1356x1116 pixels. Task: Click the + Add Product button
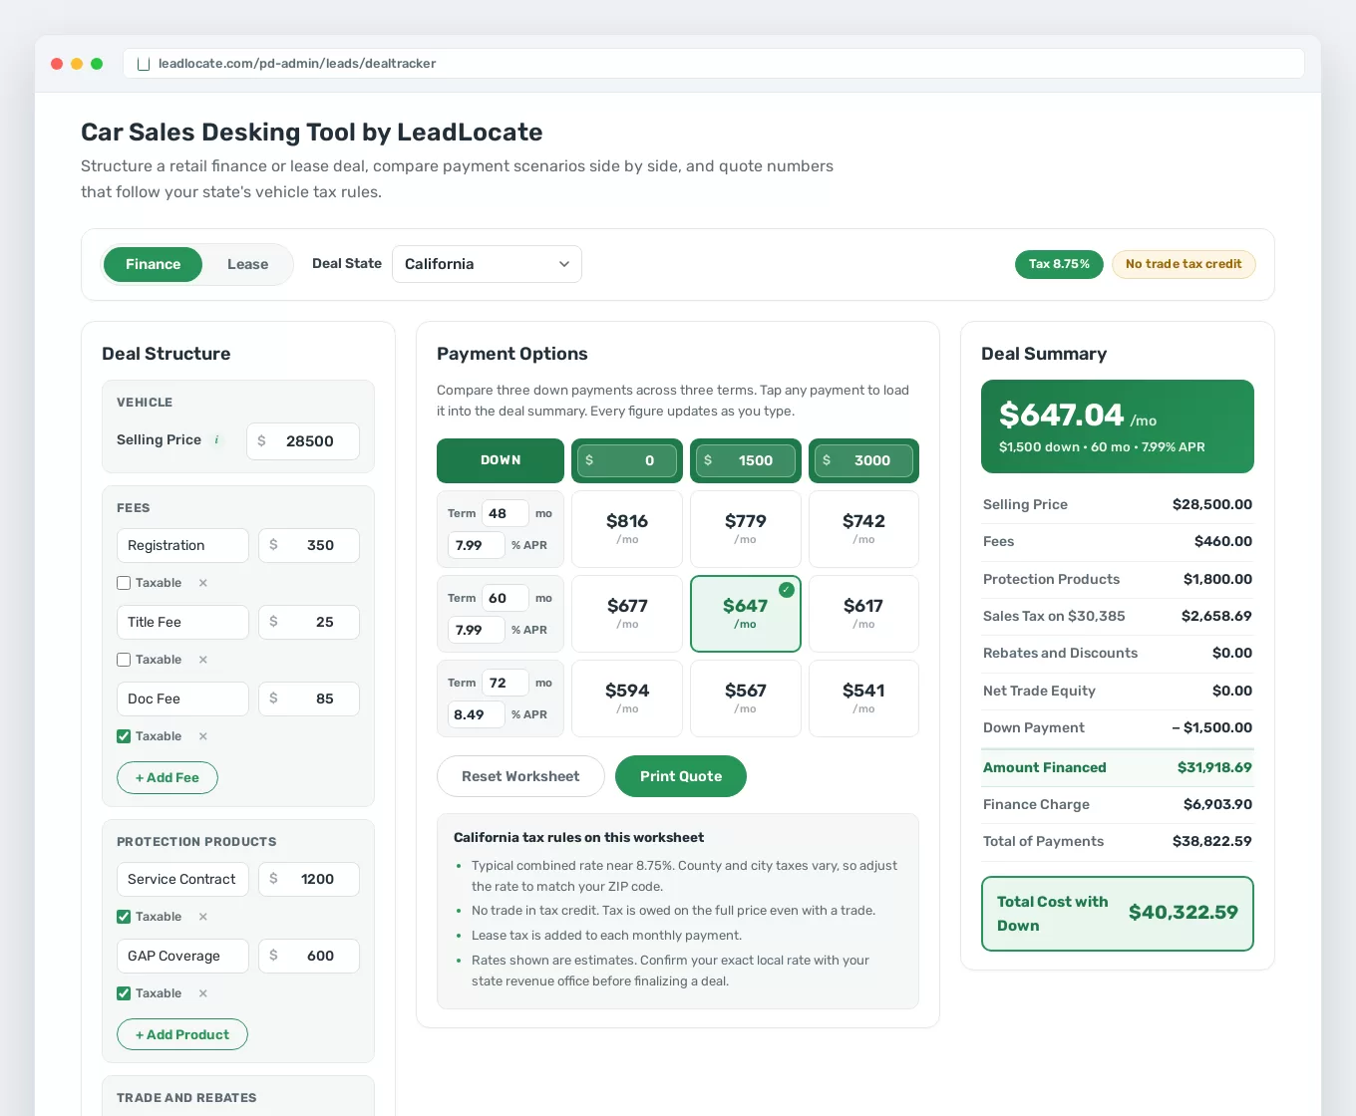click(x=182, y=1034)
